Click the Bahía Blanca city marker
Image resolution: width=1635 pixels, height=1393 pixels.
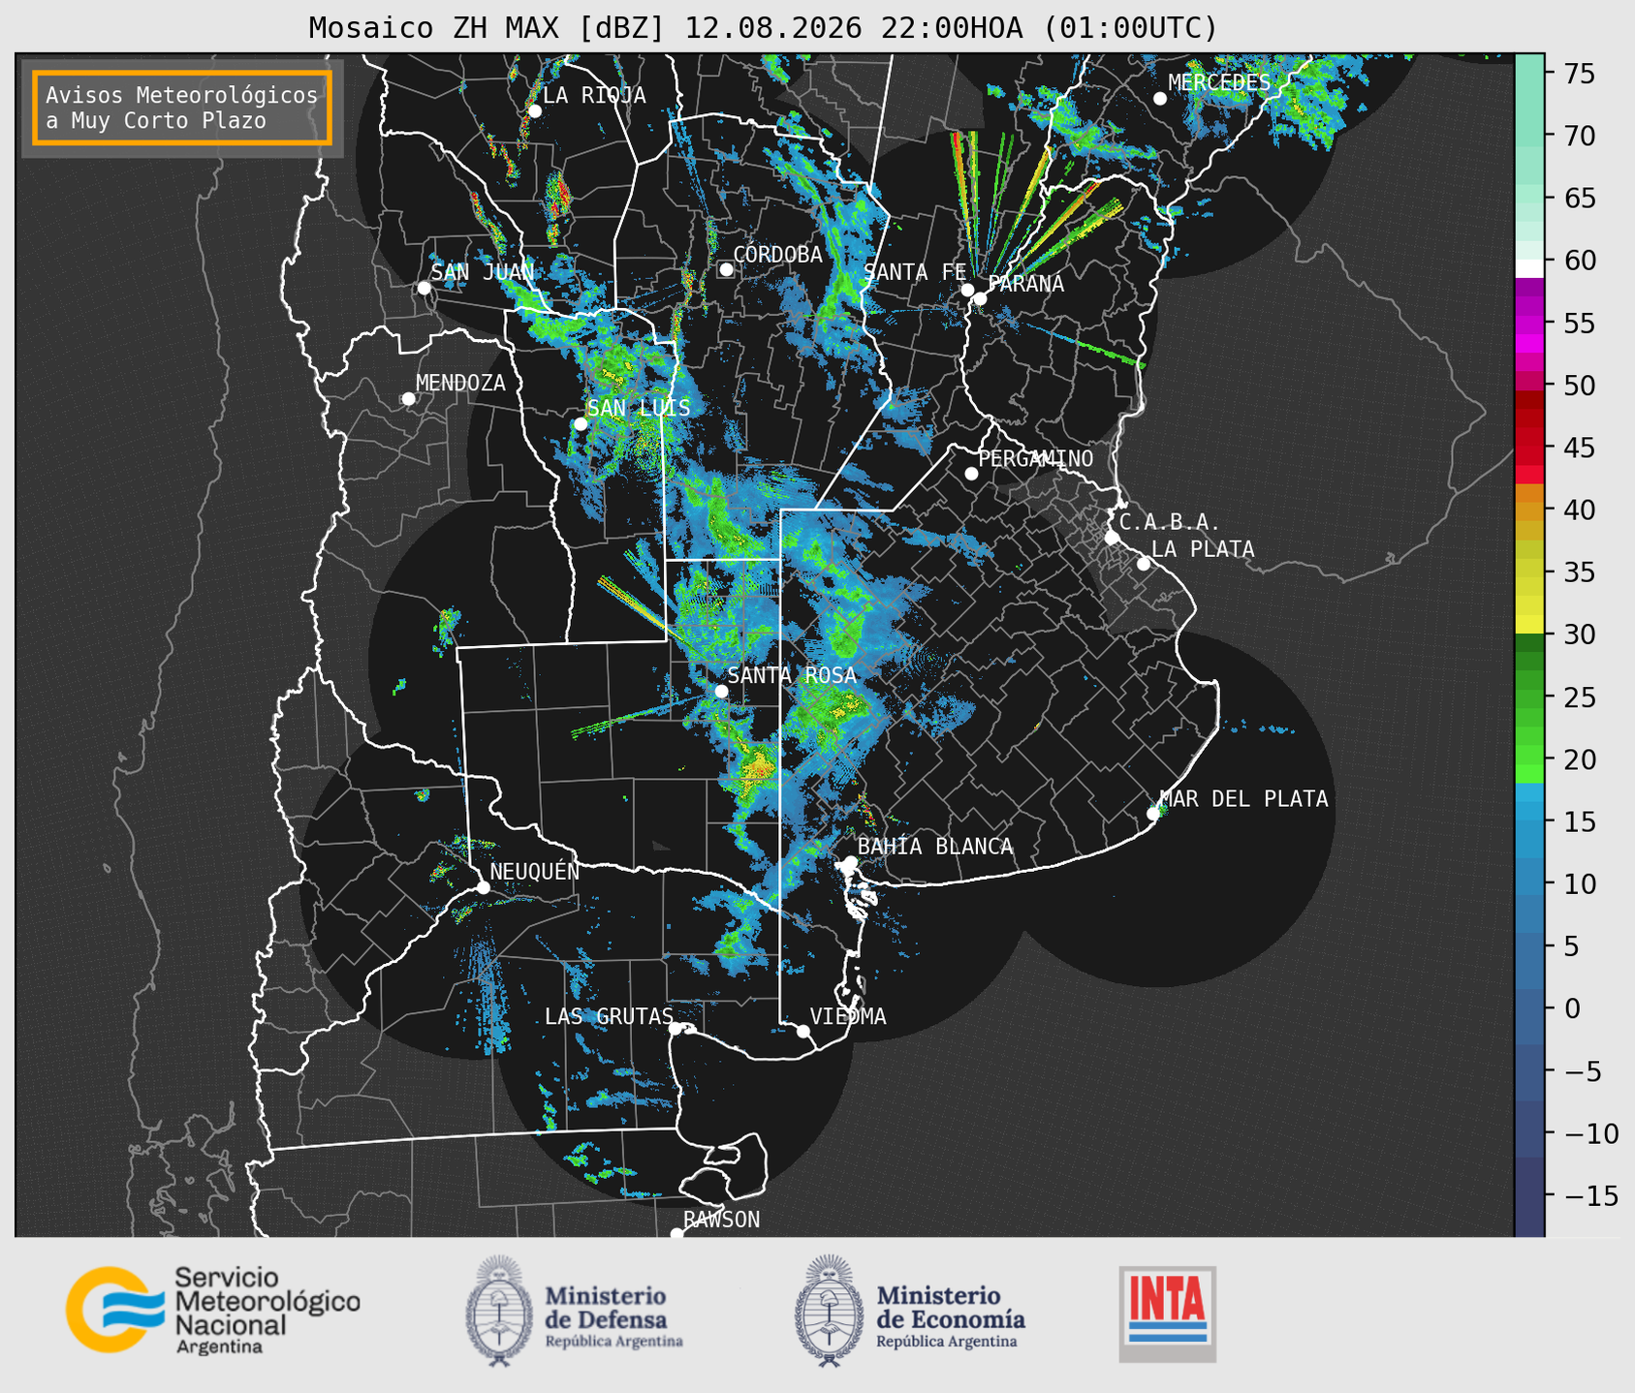[x=850, y=862]
